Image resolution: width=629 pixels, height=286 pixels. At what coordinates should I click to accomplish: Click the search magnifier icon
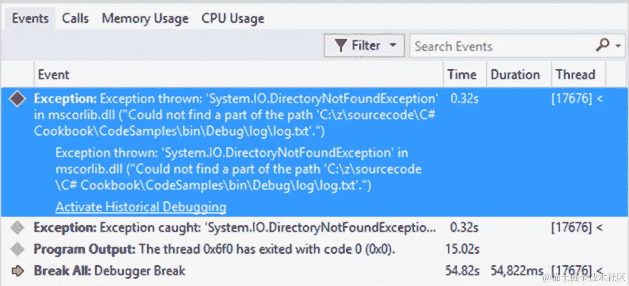click(x=602, y=46)
